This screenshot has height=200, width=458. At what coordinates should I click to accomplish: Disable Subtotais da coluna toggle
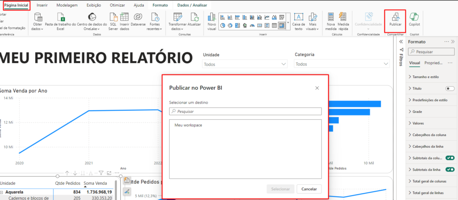pyautogui.click(x=450, y=158)
